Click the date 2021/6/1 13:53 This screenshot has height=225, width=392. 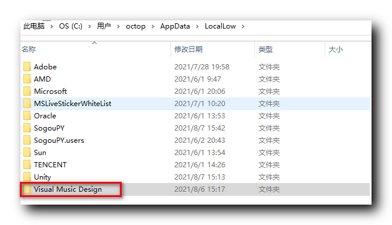(x=200, y=115)
